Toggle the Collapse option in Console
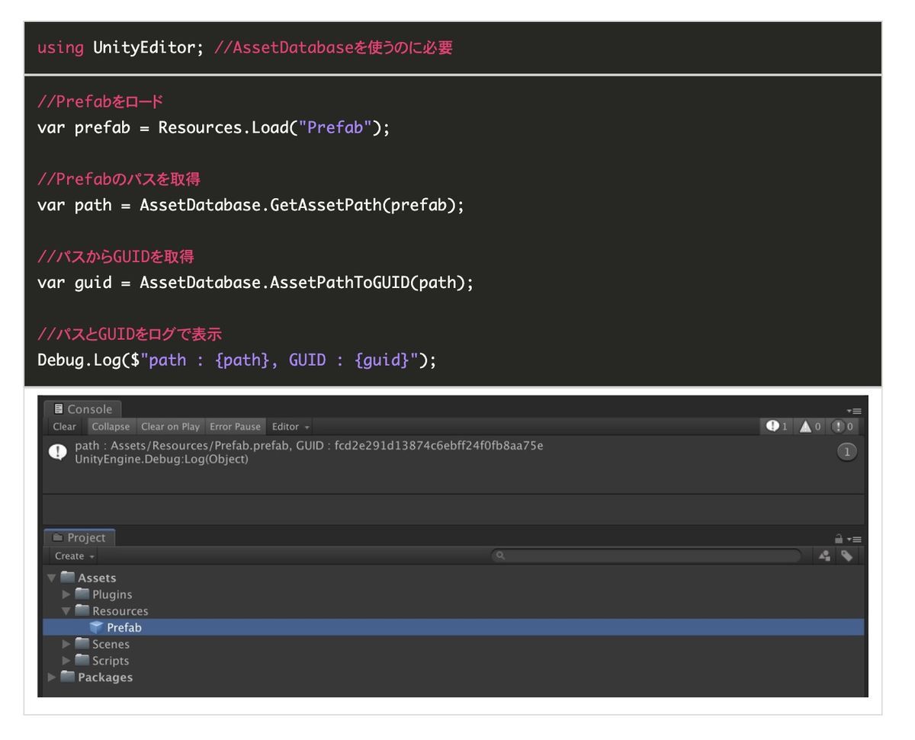Image resolution: width=915 pixels, height=740 pixels. 111,427
